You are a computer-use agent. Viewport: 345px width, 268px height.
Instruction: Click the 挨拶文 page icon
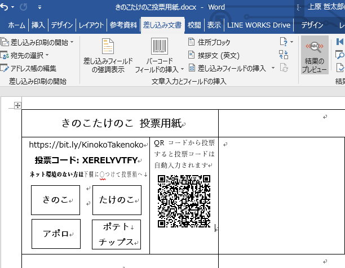192,55
